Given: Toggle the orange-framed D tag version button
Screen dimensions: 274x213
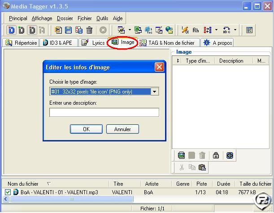Looking at the screenshot, I should coord(32,30).
